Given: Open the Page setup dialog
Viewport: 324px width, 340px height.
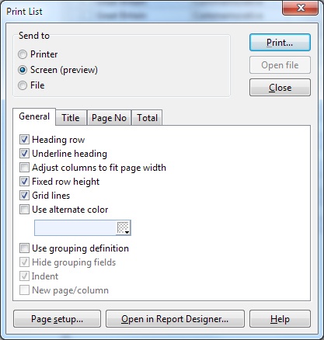Looking at the screenshot, I should [57, 319].
